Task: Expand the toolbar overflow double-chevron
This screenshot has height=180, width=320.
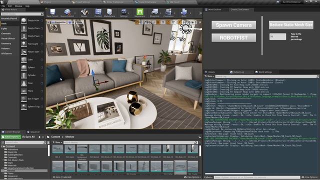Action: [x=200, y=13]
